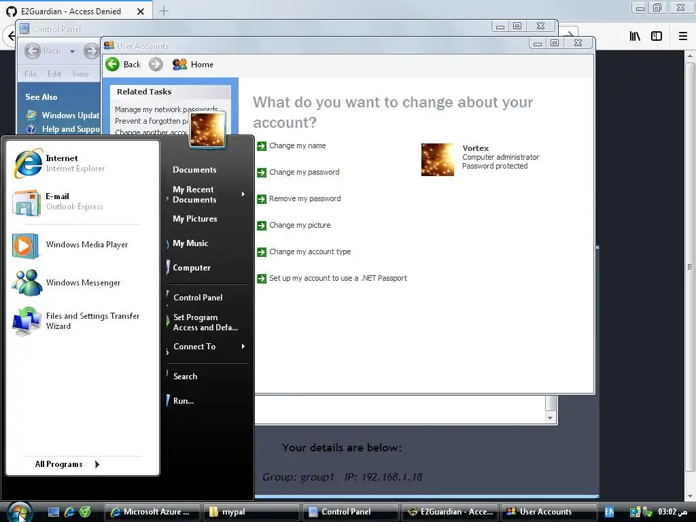
Task: Click green Back arrow in User Accounts
Action: (112, 65)
